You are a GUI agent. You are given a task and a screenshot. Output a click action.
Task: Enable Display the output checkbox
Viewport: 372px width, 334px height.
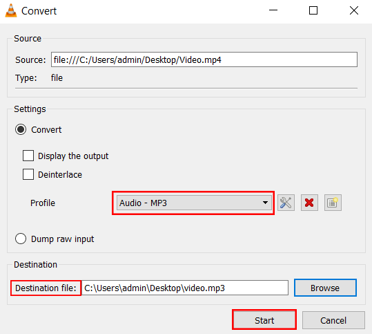[28, 156]
